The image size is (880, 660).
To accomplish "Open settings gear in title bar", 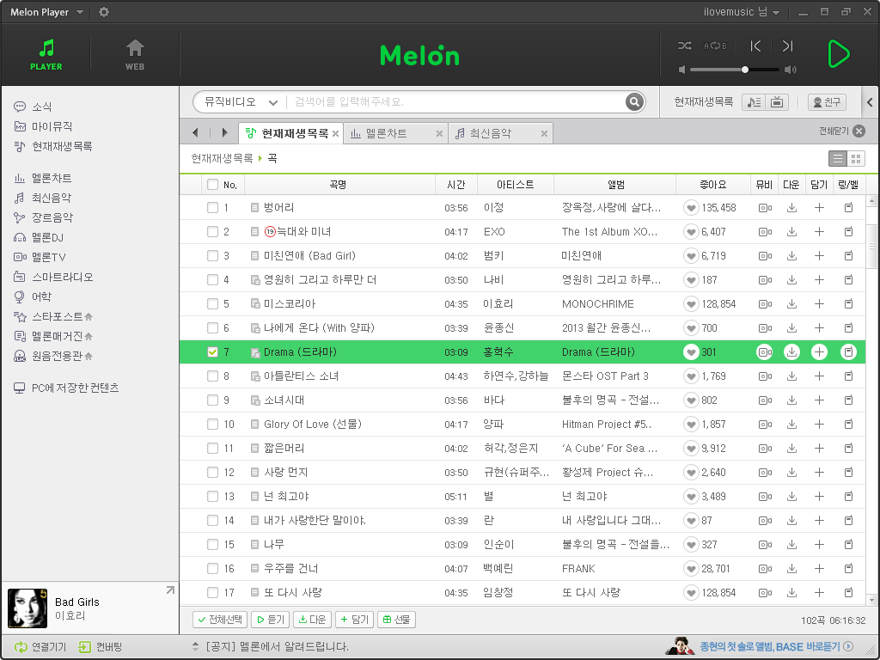I will pyautogui.click(x=104, y=12).
